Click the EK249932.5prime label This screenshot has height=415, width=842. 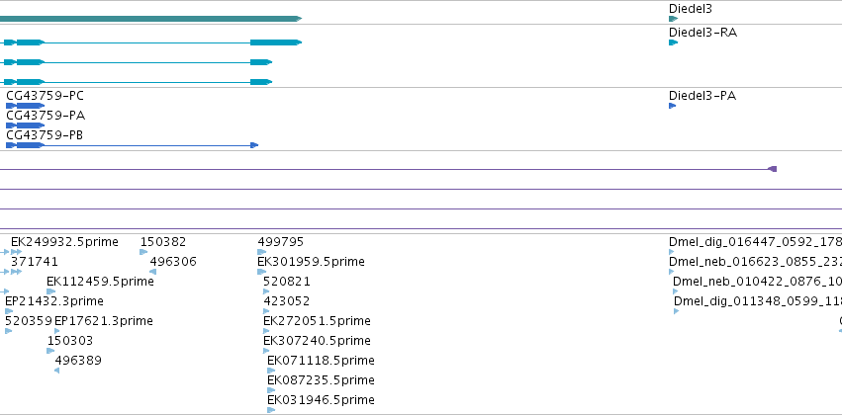64,242
